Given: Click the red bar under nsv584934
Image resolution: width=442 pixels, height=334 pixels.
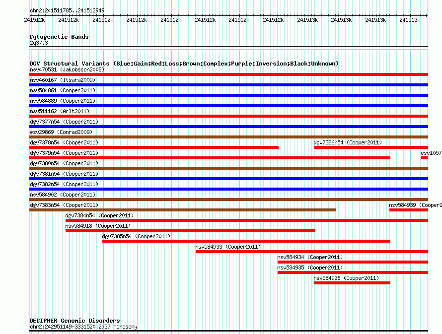Looking at the screenshot, I should coord(353,262).
